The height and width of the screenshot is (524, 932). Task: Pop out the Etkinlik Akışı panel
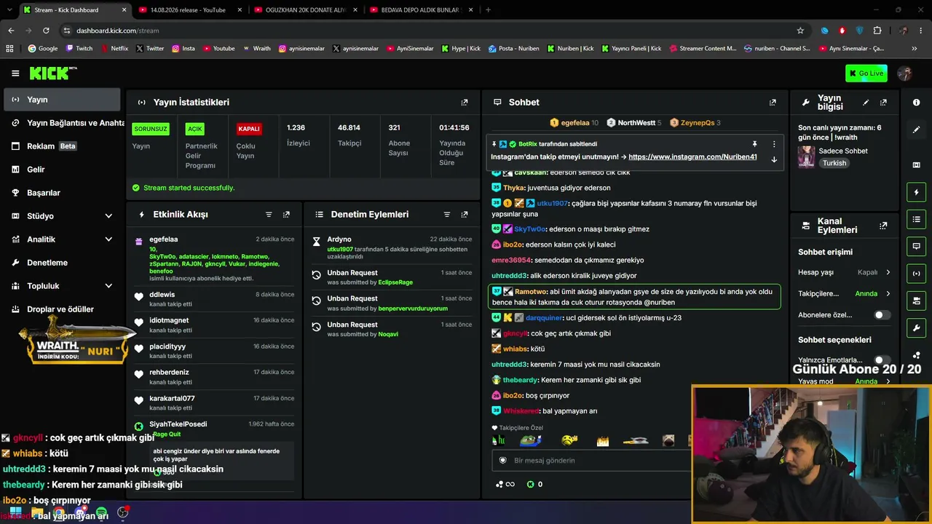point(286,215)
